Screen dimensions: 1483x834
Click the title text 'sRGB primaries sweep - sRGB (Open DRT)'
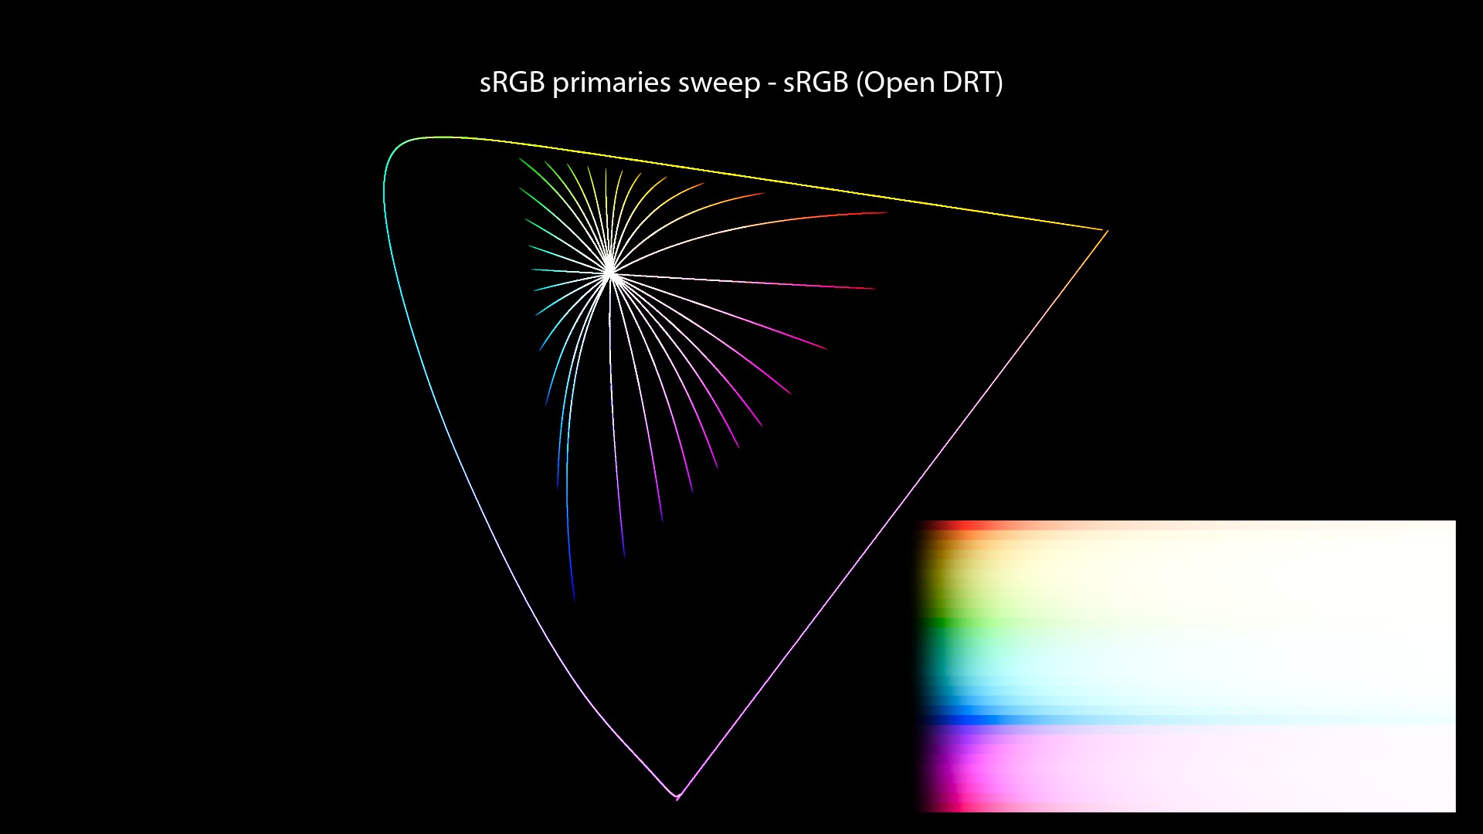(741, 83)
